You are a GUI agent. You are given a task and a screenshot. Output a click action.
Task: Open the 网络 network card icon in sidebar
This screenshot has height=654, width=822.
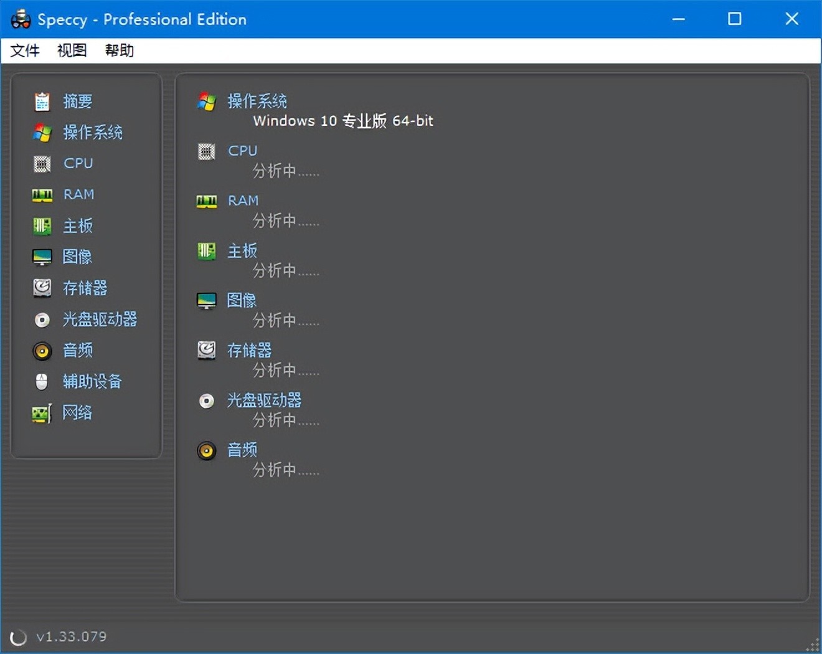pos(42,413)
